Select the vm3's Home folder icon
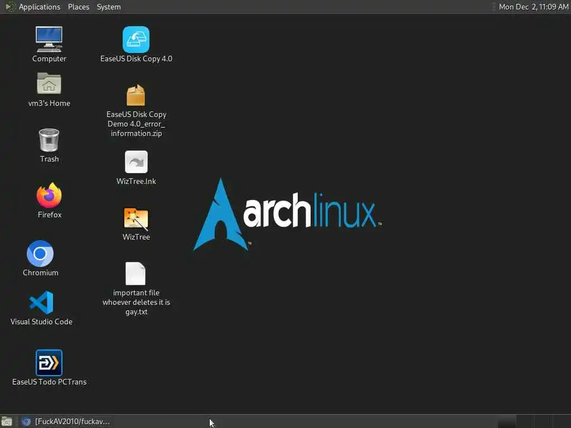This screenshot has width=571, height=428. [x=49, y=84]
